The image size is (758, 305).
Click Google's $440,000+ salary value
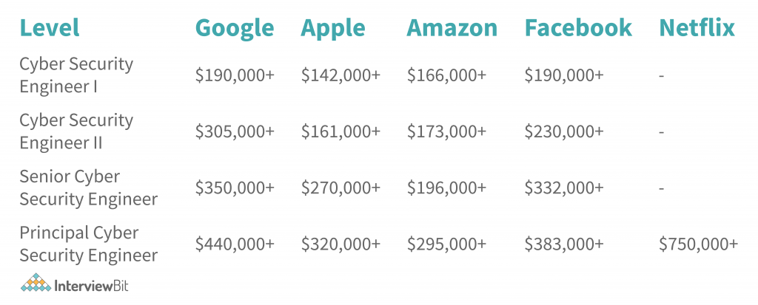[x=235, y=244]
